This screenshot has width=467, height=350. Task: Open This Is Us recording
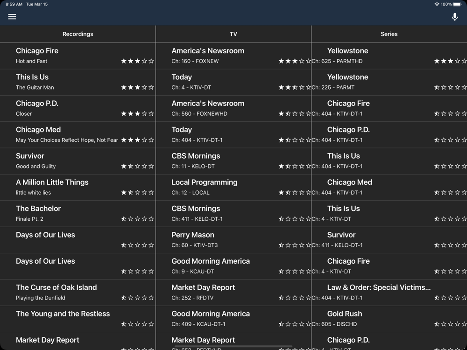[78, 82]
